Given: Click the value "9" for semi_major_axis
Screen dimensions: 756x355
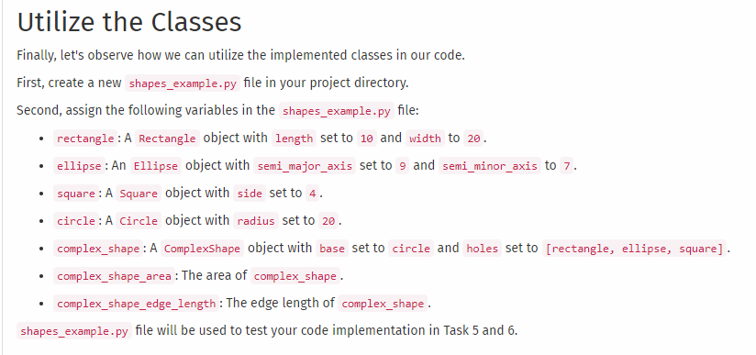Looking at the screenshot, I should pyautogui.click(x=402, y=166).
